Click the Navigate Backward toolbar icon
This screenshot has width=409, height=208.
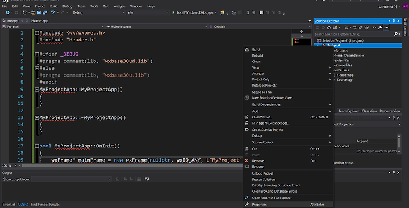pos(8,12)
